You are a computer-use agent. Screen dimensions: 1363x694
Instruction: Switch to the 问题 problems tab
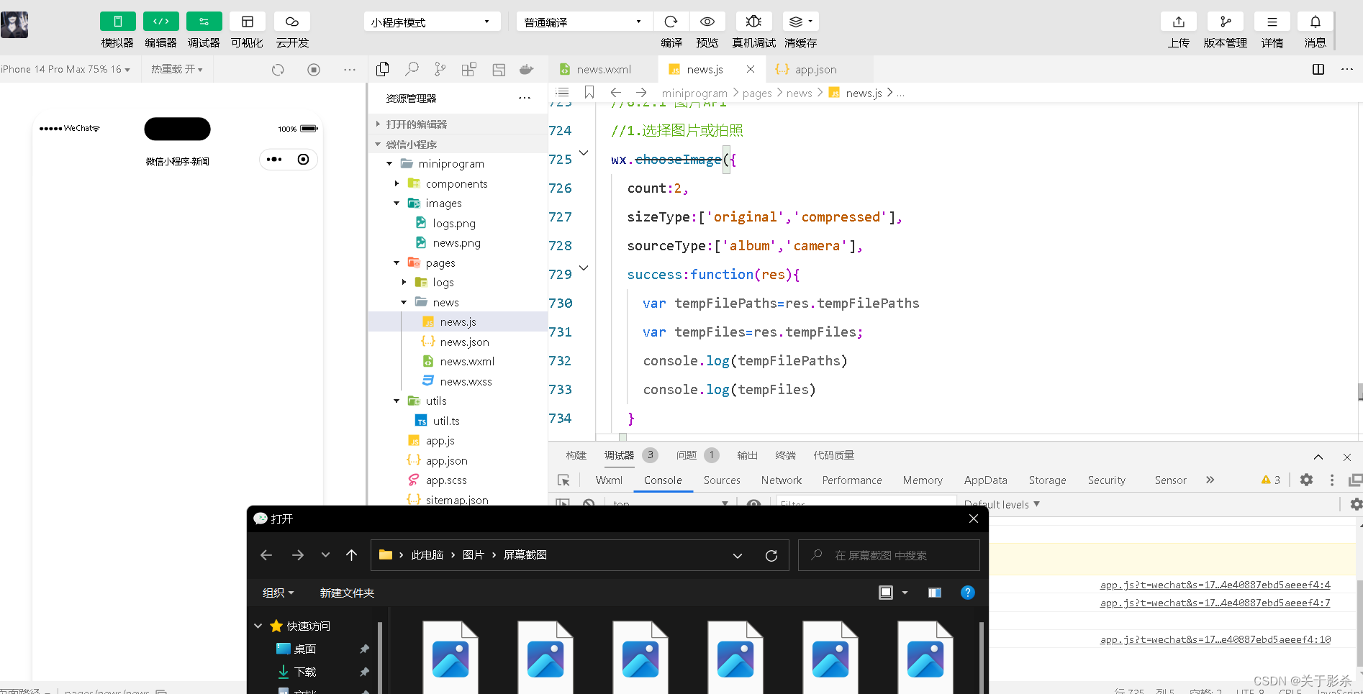pos(687,455)
